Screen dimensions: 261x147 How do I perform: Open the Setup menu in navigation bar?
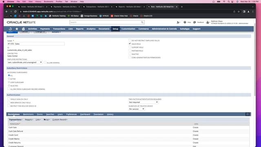(x=115, y=29)
